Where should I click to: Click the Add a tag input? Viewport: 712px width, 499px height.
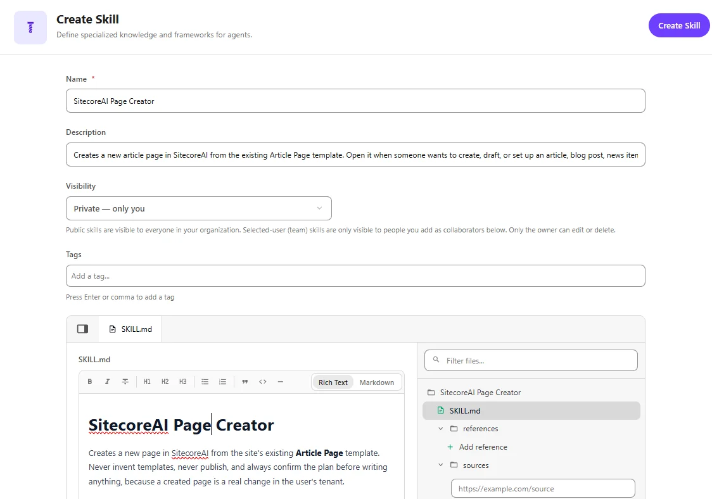[x=355, y=276]
